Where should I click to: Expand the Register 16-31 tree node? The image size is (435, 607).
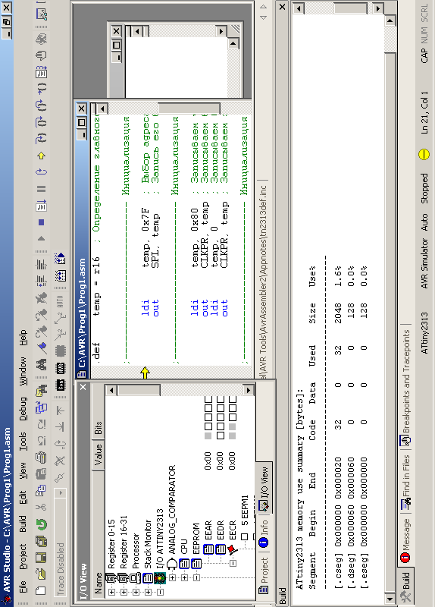[x=124, y=593]
